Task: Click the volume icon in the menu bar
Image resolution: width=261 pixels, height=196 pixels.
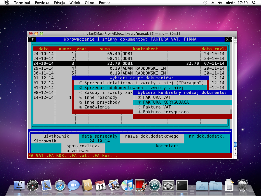Action: [x=220, y=3]
